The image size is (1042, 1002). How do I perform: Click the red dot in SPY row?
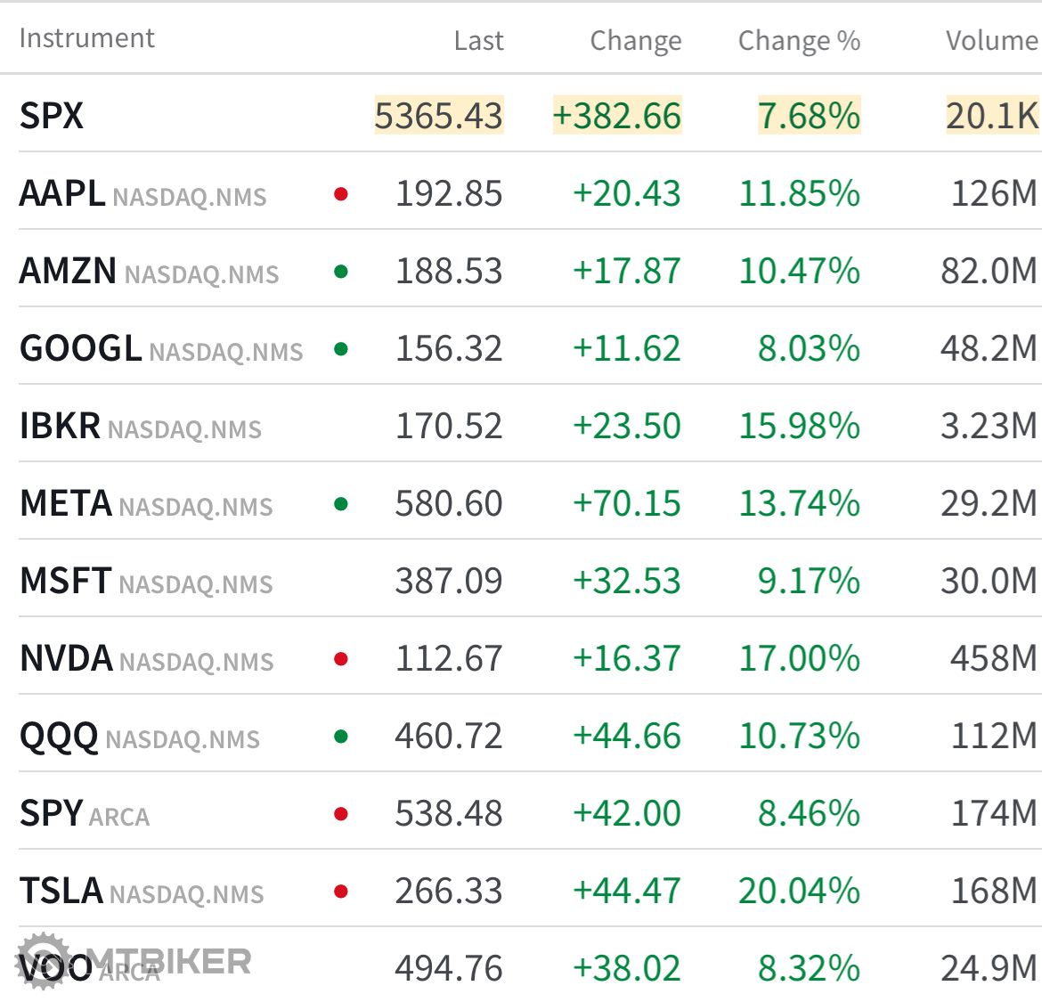coord(340,814)
